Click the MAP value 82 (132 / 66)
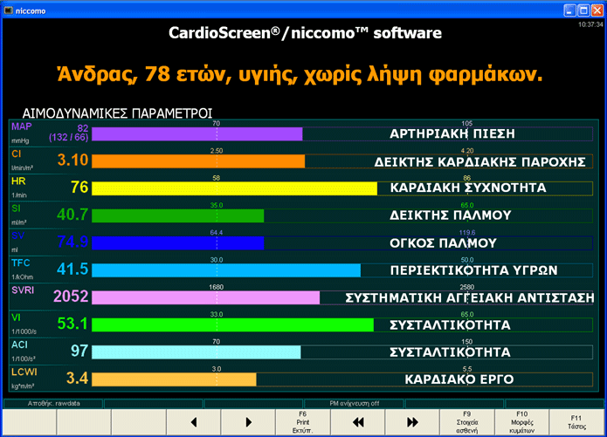The image size is (607, 437). (68, 133)
